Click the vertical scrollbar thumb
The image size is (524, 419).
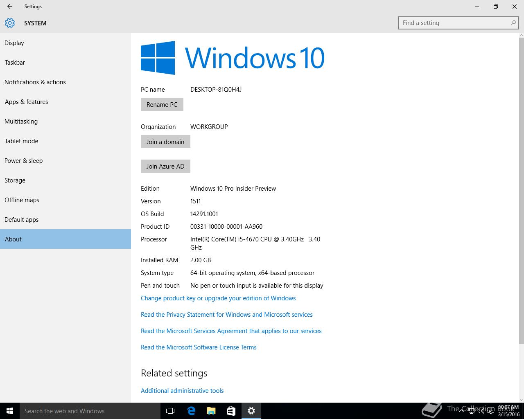pos(521,191)
